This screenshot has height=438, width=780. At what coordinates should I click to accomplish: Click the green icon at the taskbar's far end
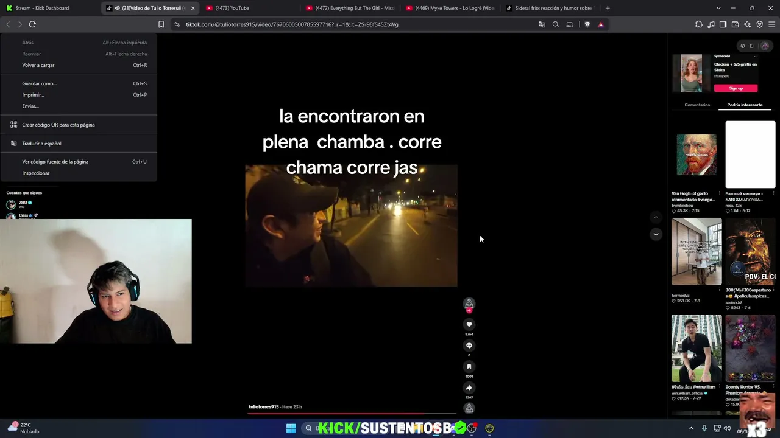[x=489, y=428]
